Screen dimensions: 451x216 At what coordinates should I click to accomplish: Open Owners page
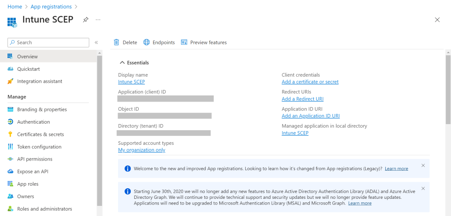point(48,197)
